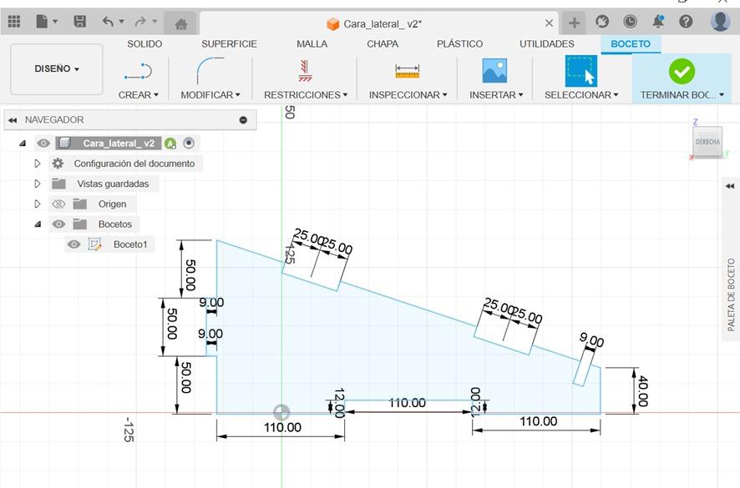Open the job status clock icon

pos(630,21)
